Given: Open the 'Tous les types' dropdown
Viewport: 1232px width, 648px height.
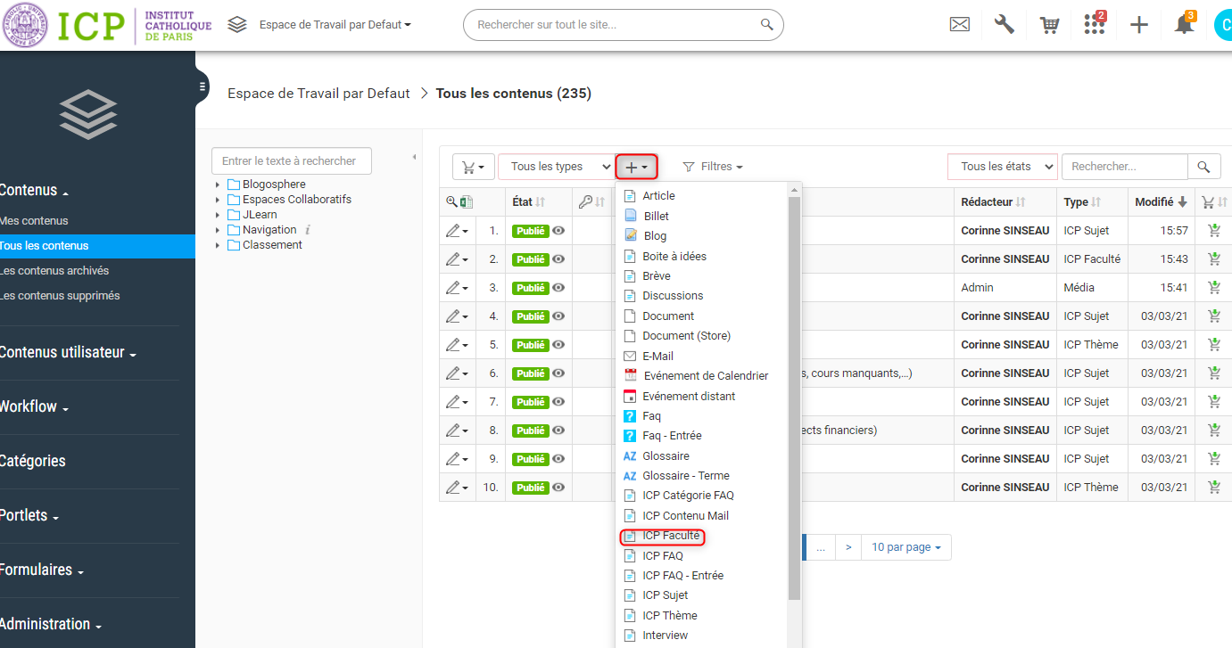Looking at the screenshot, I should [557, 167].
